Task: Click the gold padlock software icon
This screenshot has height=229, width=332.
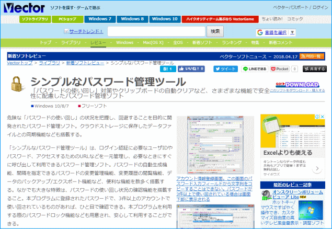Action: (x=17, y=84)
